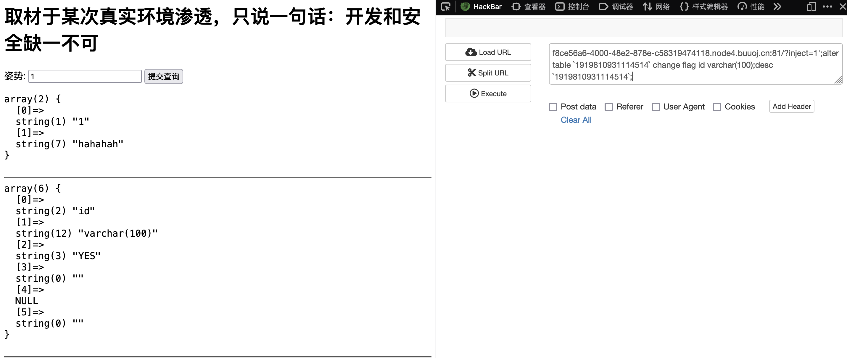The width and height of the screenshot is (847, 358).
Task: Open the 调试器 debugger tab
Action: pos(616,7)
